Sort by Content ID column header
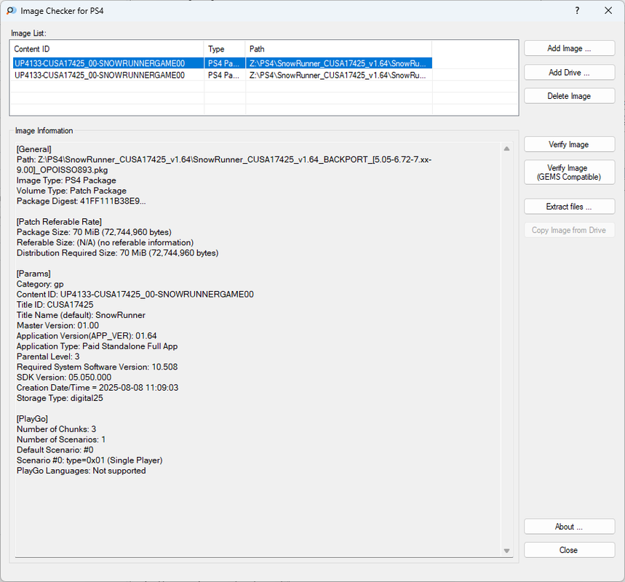 (107, 49)
